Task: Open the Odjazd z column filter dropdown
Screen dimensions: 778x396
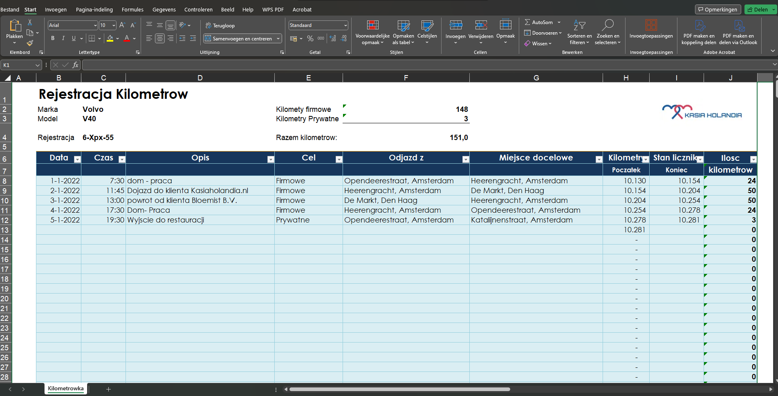Action: (466, 159)
